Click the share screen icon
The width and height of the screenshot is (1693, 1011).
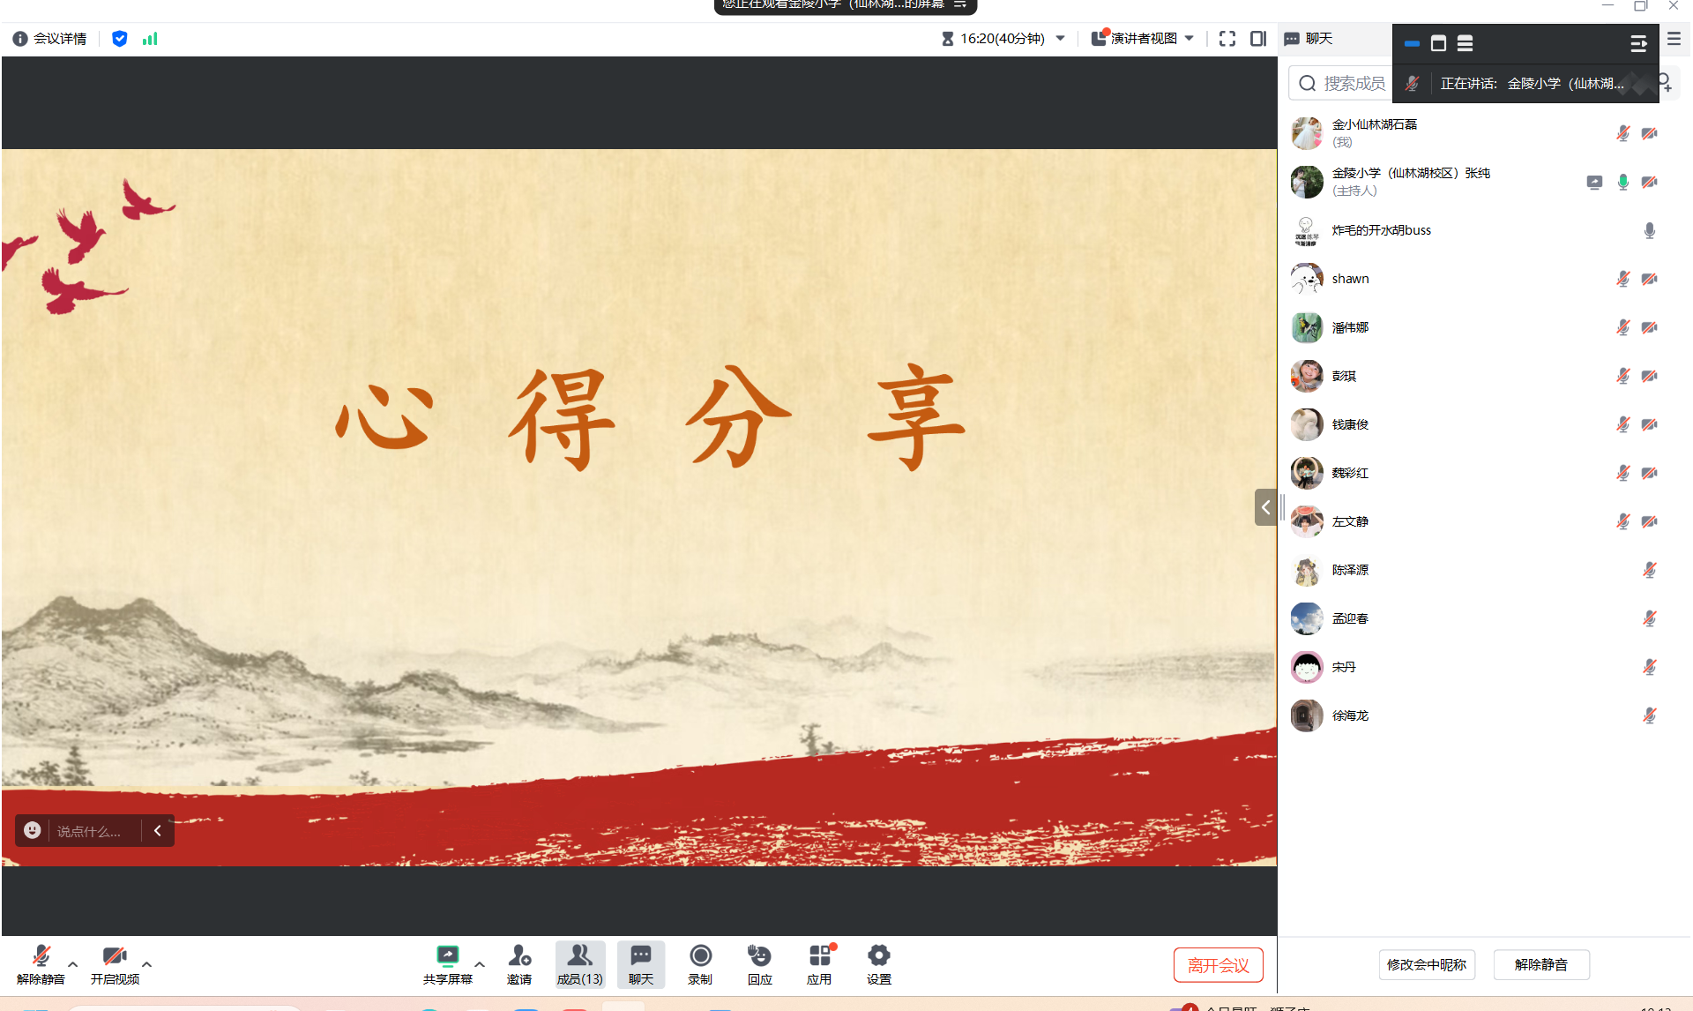pos(447,956)
